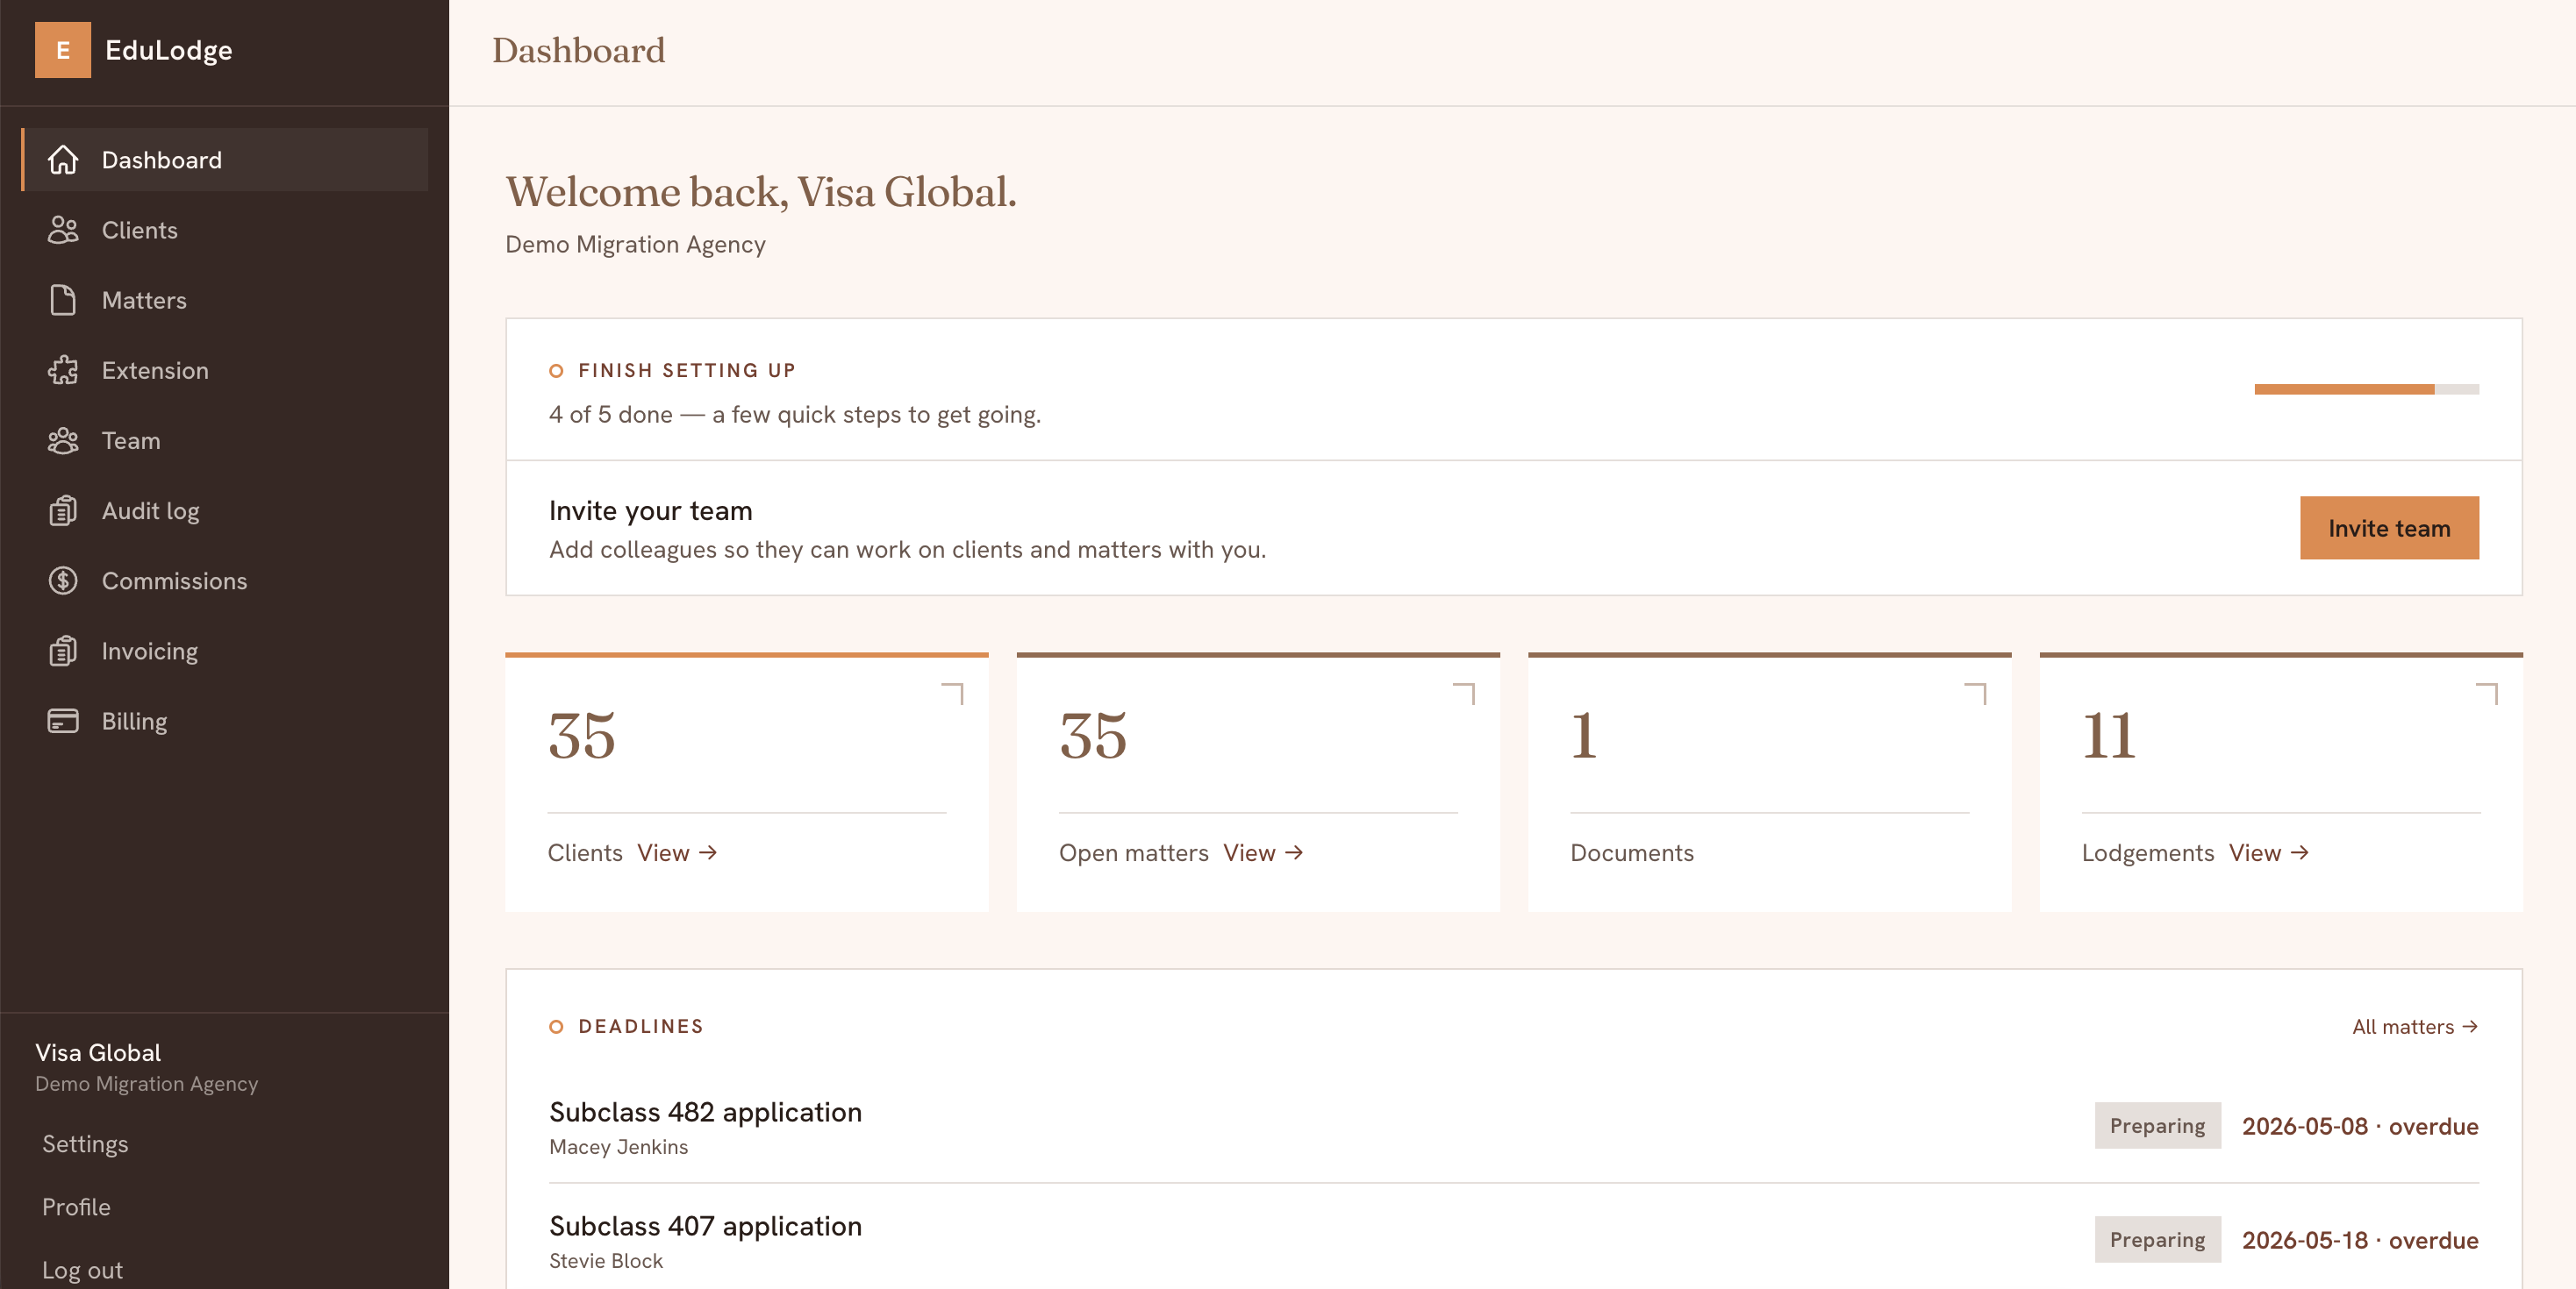Click the 11 lodgements count

(2108, 737)
